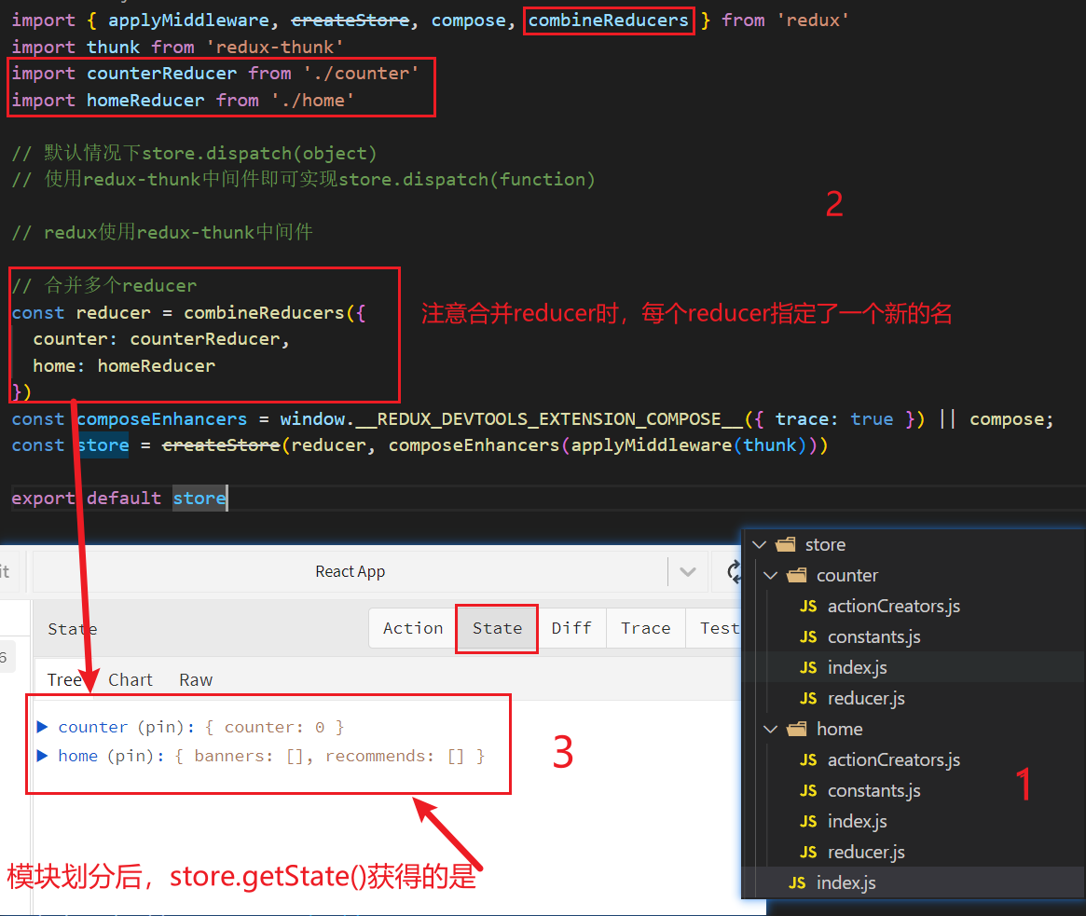Click __REDUX_DEVTOOLS_EXTENSION_COMPOSE__ in the code
Viewport: 1086px width, 916px height.
click(x=549, y=419)
